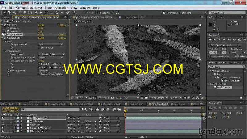The image size is (247, 139).
Task: Toggle the Snapping checkbox in toolbar
Action: [x=98, y=13]
